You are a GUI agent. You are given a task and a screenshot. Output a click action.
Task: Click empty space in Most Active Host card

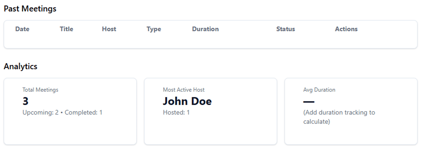[210, 131]
